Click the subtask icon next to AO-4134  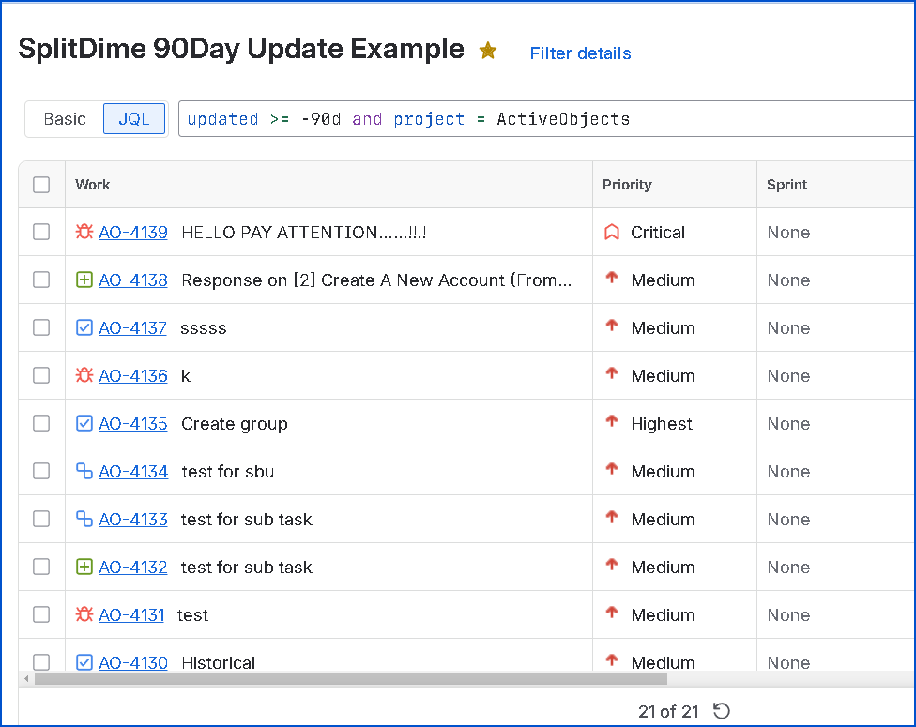(x=84, y=471)
